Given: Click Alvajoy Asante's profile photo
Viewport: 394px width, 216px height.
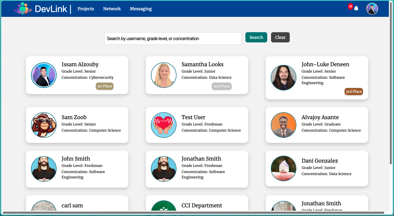Looking at the screenshot, I should [x=284, y=125].
